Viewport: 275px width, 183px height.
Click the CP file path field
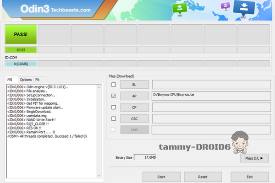coord(211,107)
